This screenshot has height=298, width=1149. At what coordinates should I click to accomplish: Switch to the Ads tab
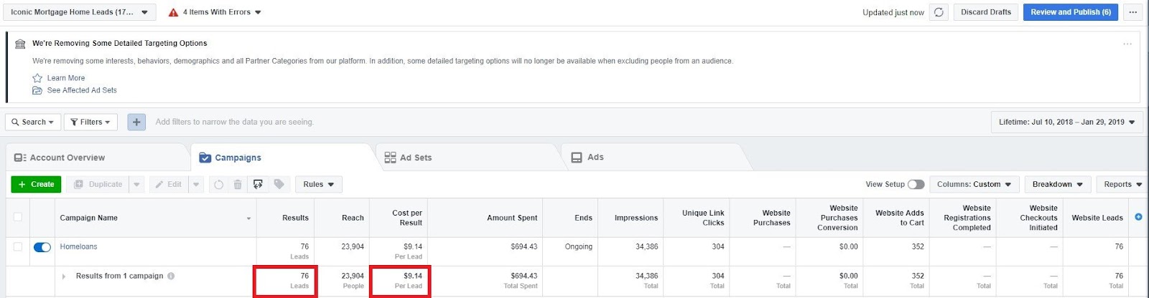click(x=652, y=158)
